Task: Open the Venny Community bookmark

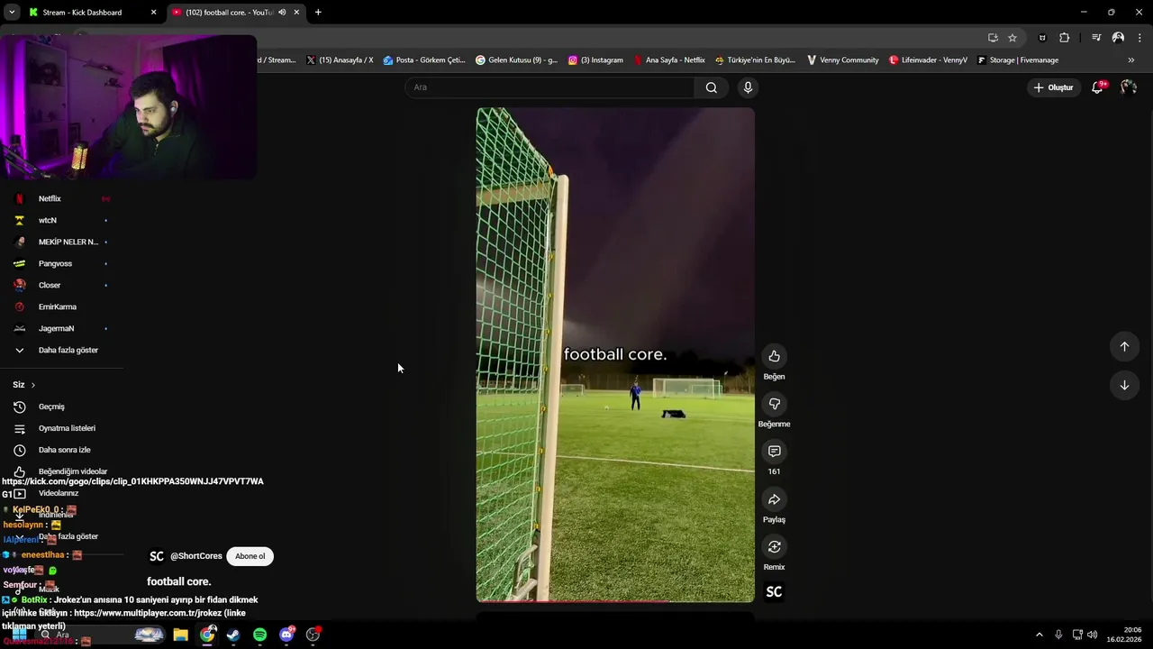Action: point(843,60)
